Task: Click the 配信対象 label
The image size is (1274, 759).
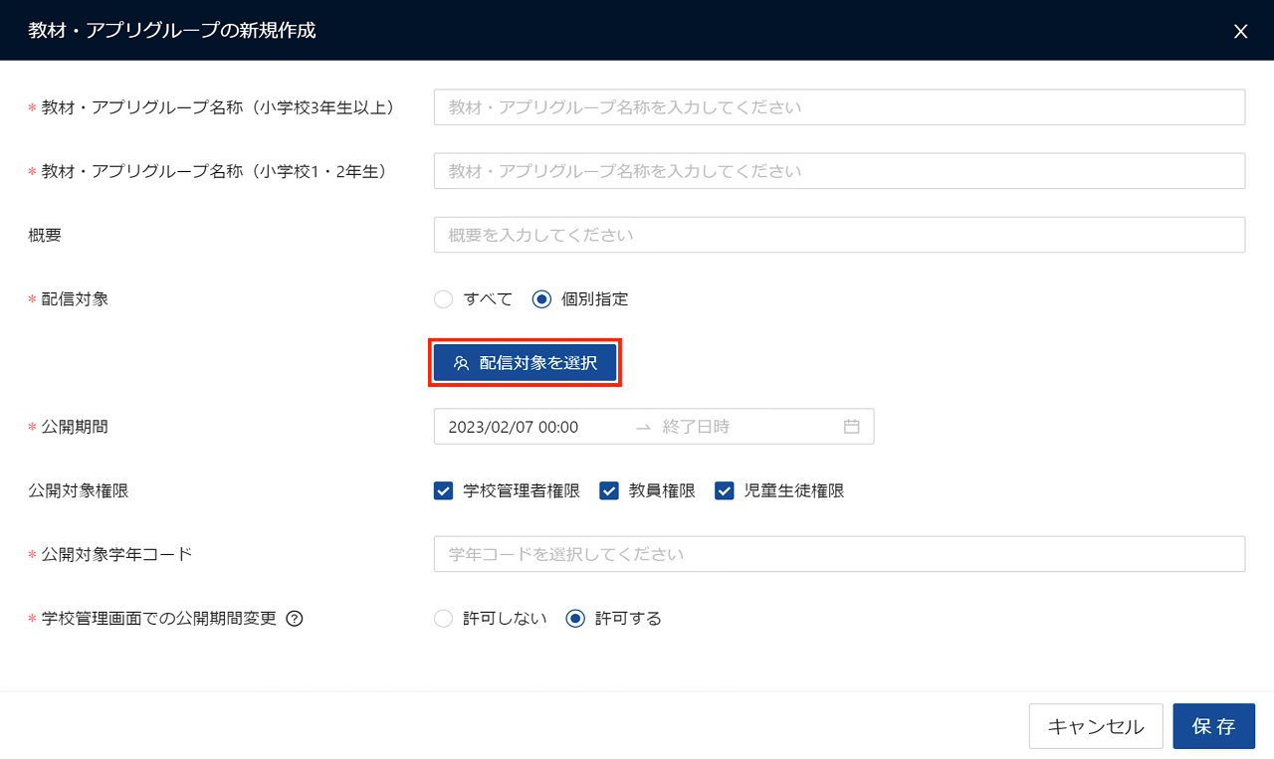Action: (75, 299)
